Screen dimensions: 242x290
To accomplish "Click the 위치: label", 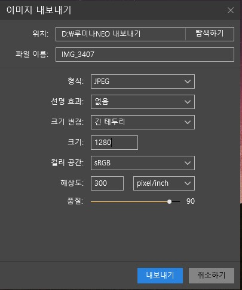I will 41,34.
